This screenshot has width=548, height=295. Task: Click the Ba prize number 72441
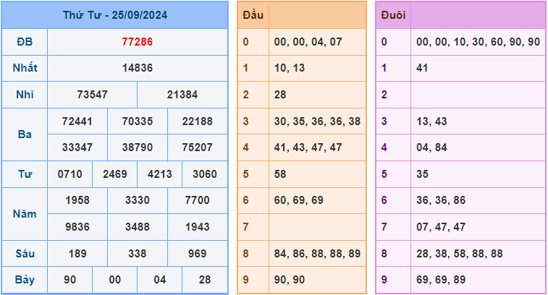click(x=77, y=121)
